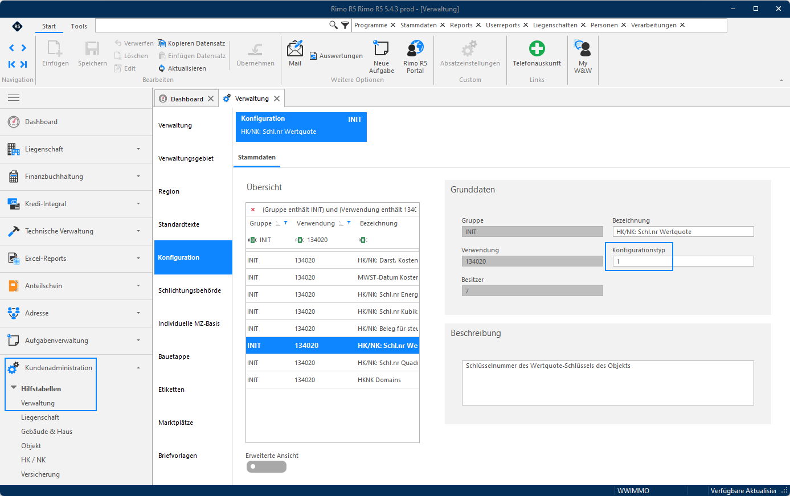Open HK / NK under Hilfstabellen
Screen dimensions: 790x496
coord(34,460)
